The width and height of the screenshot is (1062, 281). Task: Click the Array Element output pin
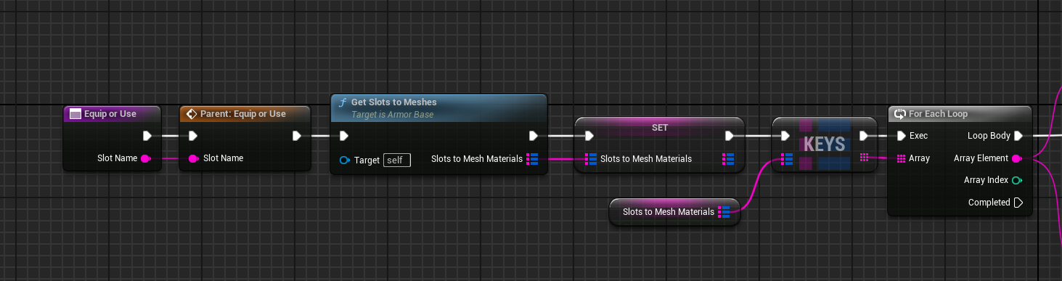pos(1017,158)
